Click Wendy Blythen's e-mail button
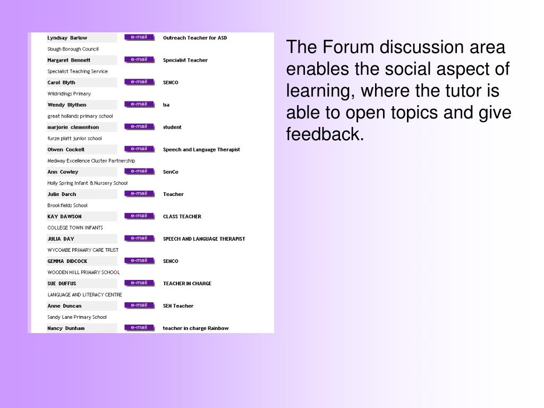This screenshot has width=544, height=408. [x=139, y=105]
